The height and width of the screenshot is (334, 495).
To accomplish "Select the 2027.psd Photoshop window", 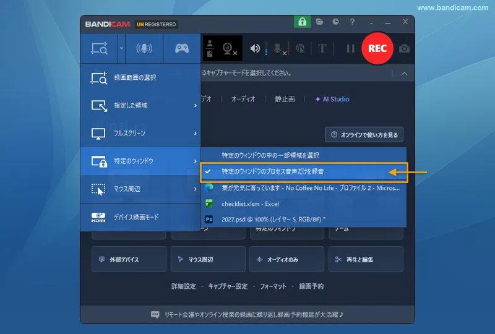I will [x=303, y=219].
